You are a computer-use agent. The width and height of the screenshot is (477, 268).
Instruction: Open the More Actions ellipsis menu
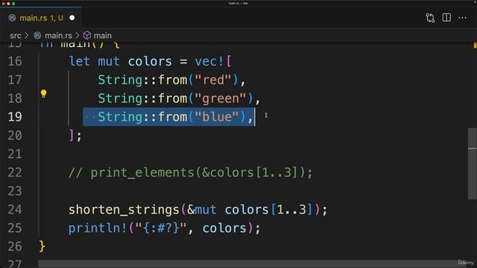point(462,18)
